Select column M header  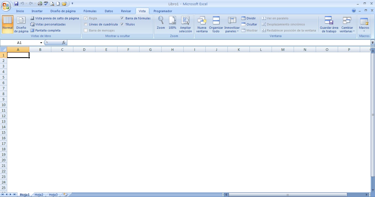pos(283,49)
